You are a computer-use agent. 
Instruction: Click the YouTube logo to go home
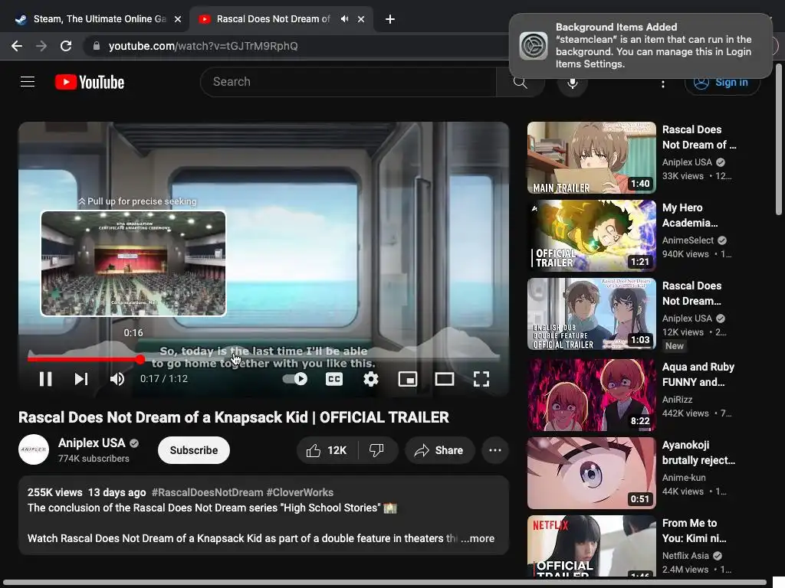click(x=90, y=82)
